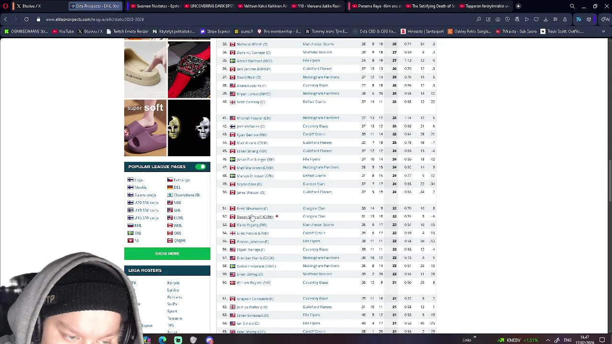Viewport: 612px width, 344px height.
Task: Switch to the UNCOVERING DARK EPST tab
Action: (208, 6)
